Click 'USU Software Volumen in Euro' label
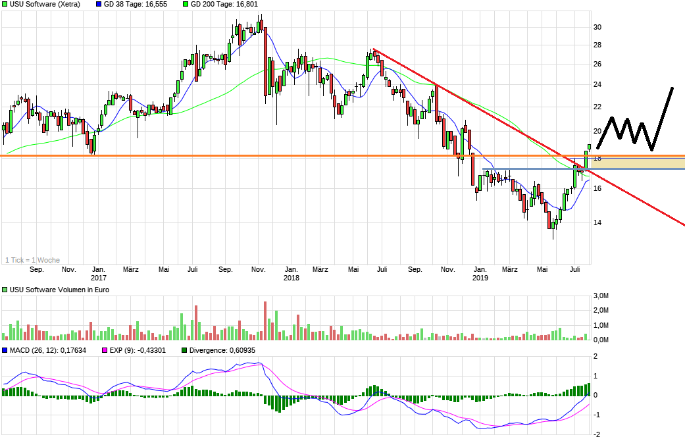This screenshot has width=685, height=441. coord(59,290)
